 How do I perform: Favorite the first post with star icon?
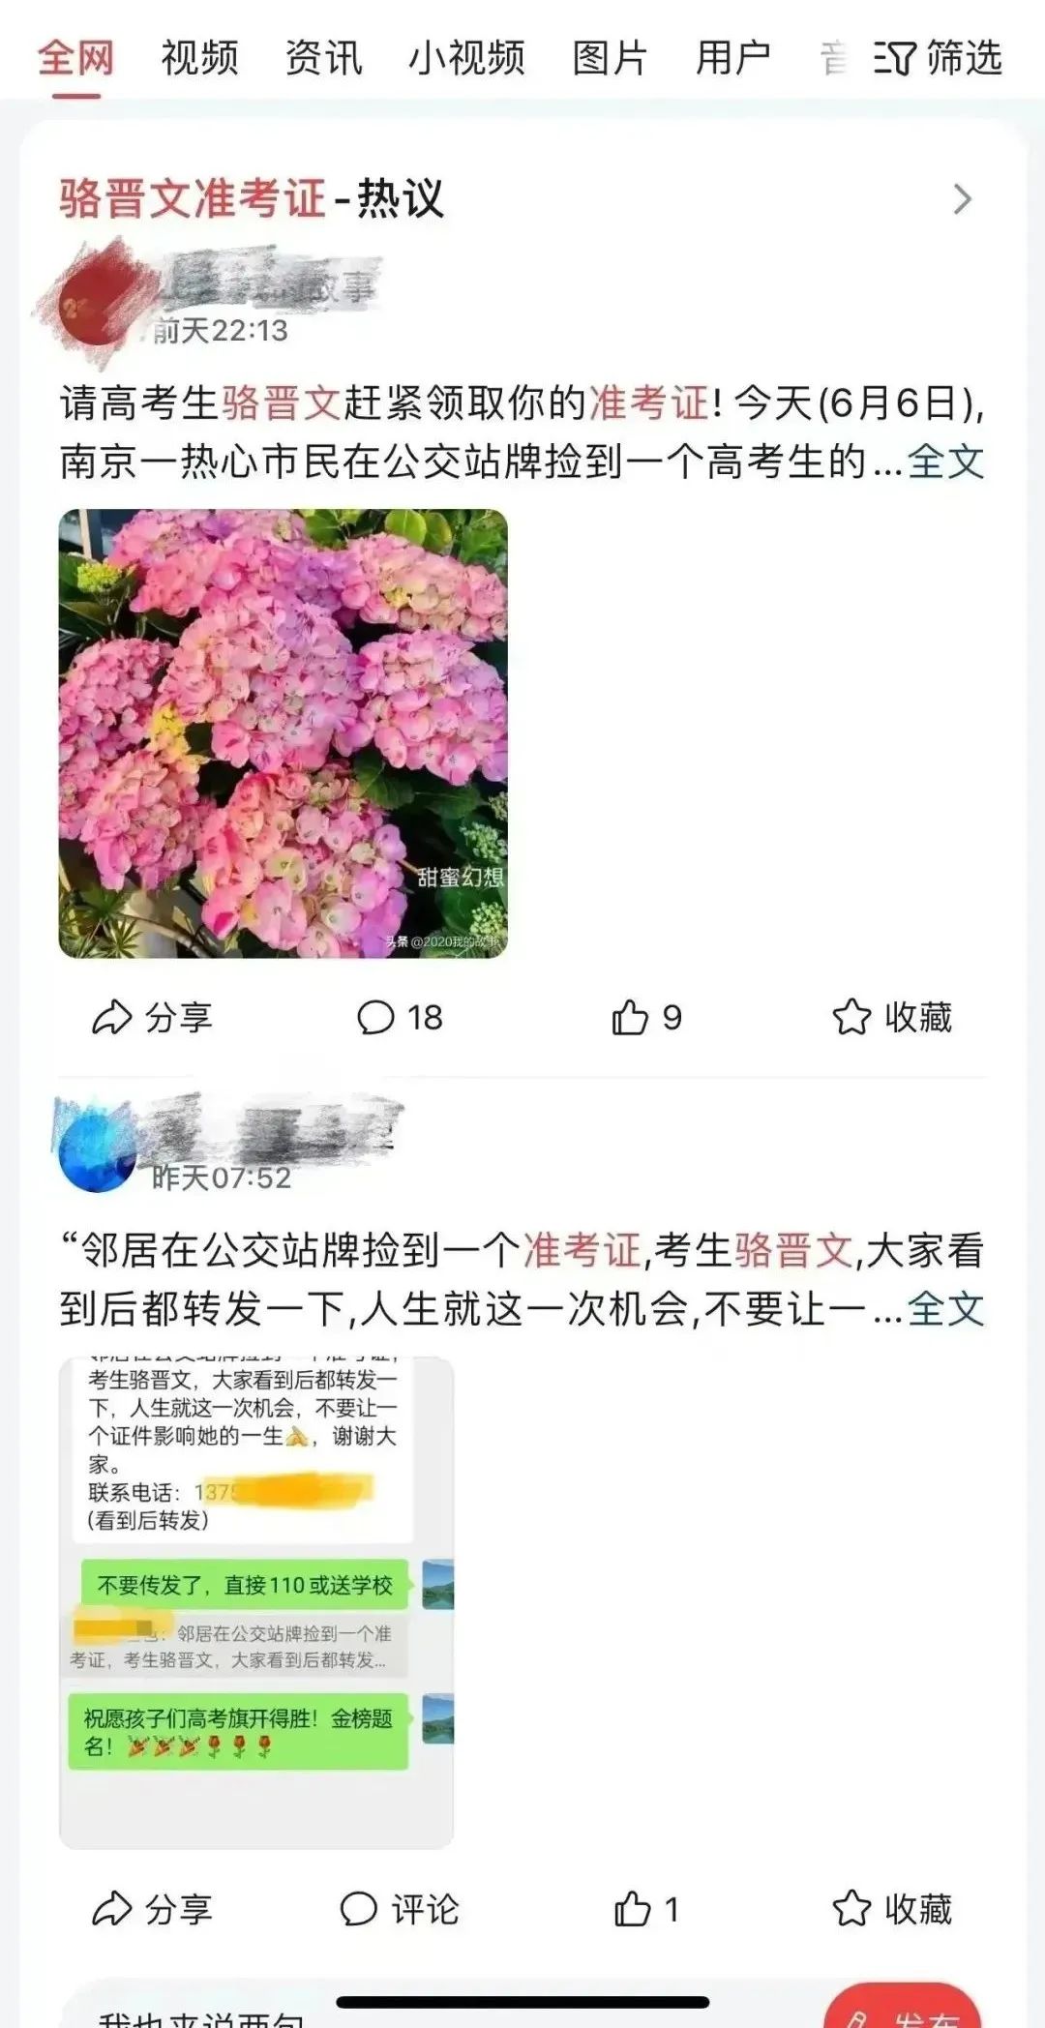(851, 1017)
